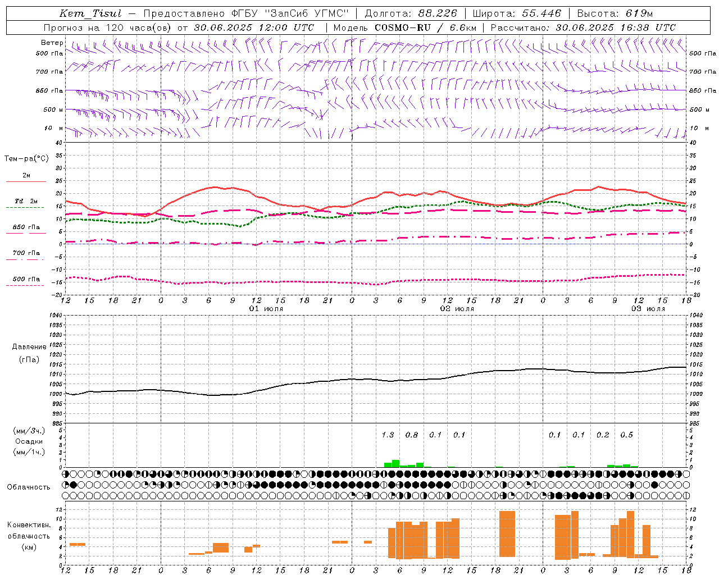
Task: Click the 0.5 precipitation amount value
Action: tap(627, 435)
